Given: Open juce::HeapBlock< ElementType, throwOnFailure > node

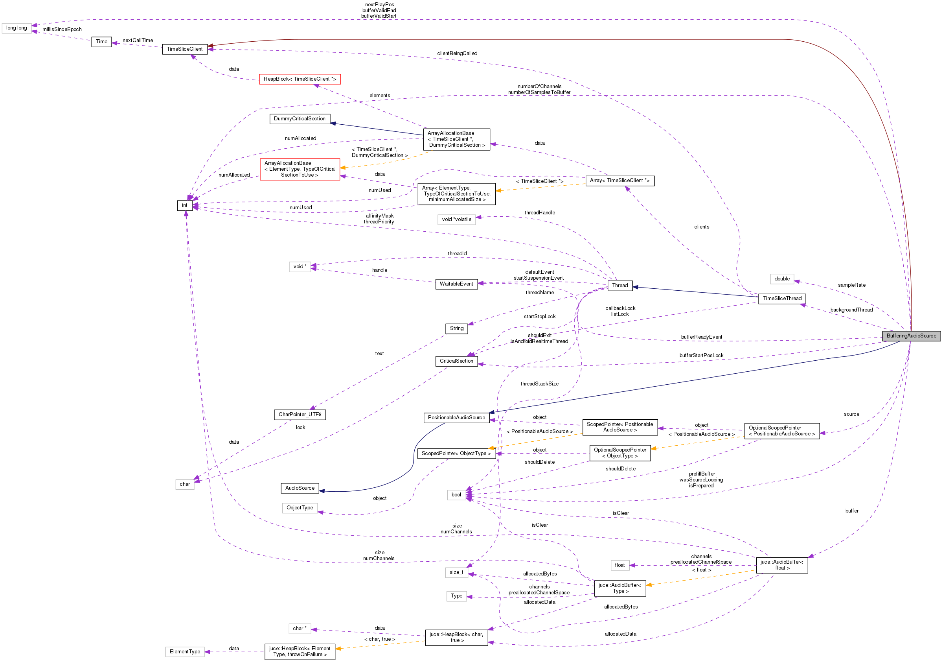Looking at the screenshot, I should click(300, 652).
